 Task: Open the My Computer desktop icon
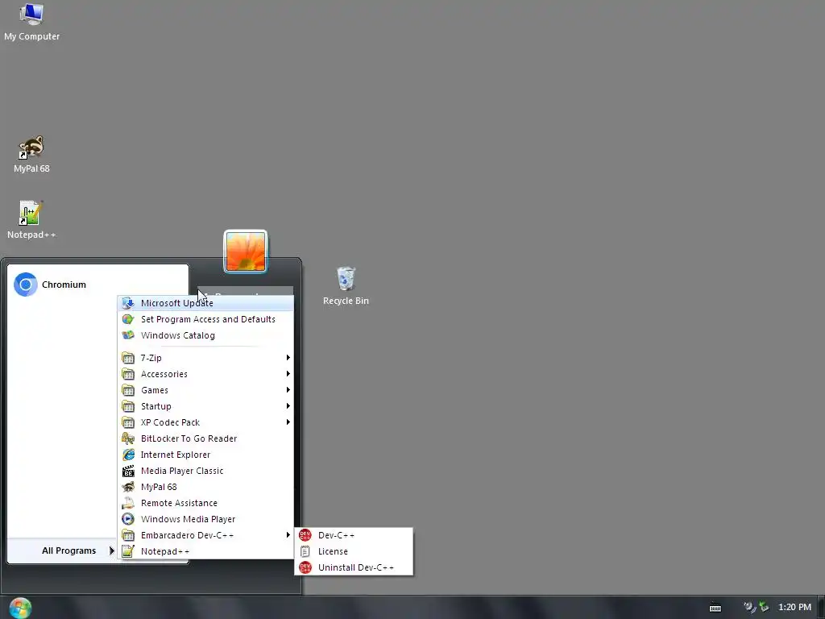[31, 22]
